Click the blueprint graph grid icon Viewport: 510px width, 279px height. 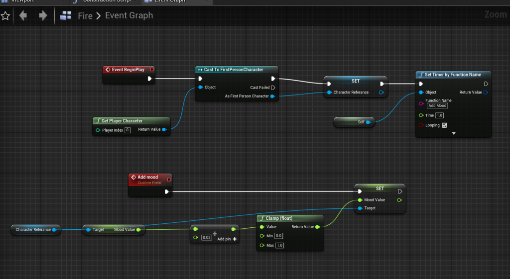pos(65,15)
